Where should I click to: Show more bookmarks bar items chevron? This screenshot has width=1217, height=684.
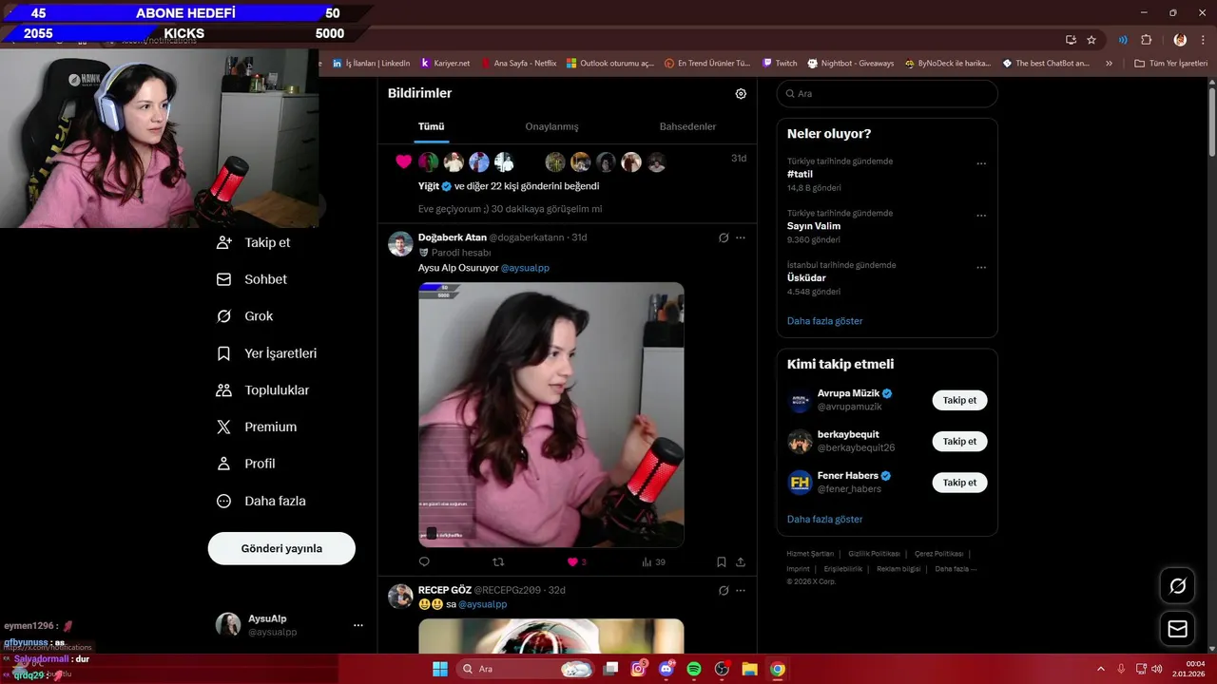point(1109,64)
